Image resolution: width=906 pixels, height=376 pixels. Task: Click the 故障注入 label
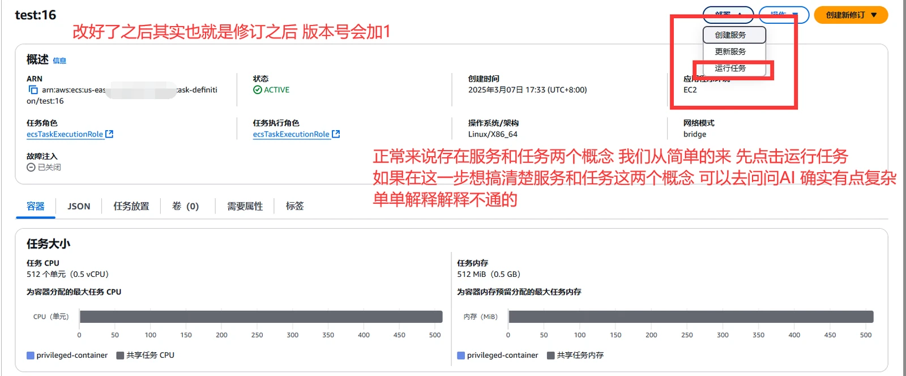click(42, 156)
